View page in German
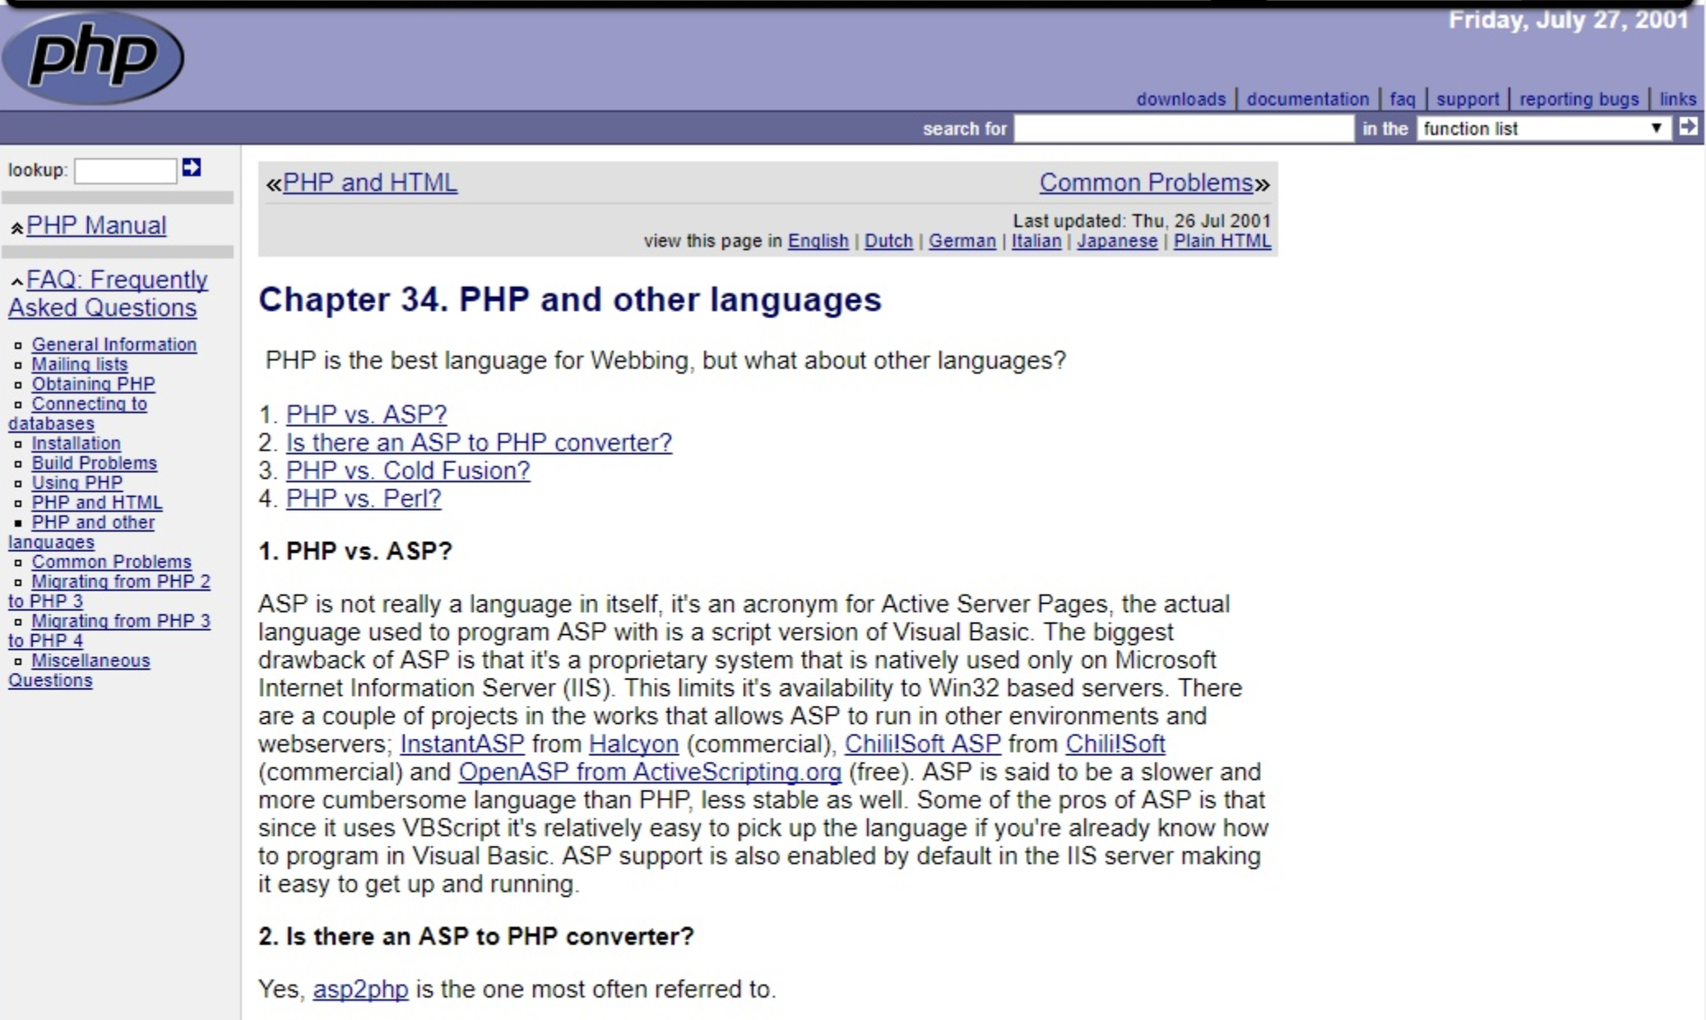The height and width of the screenshot is (1020, 1706). [962, 241]
